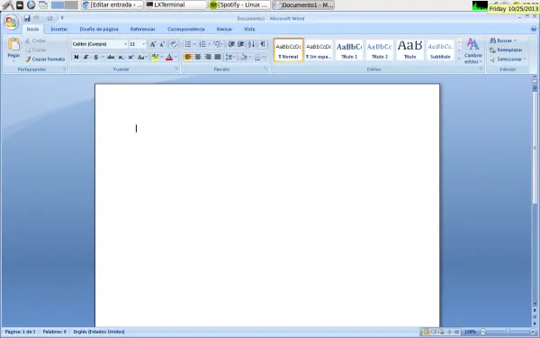
Task: Increase font size with the large A icon
Action: coord(153,44)
